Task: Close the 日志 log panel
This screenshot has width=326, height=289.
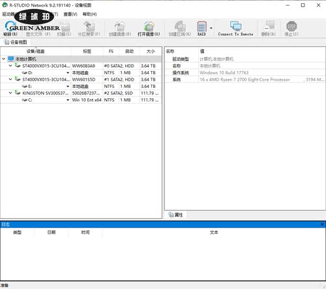Action: click(x=322, y=224)
